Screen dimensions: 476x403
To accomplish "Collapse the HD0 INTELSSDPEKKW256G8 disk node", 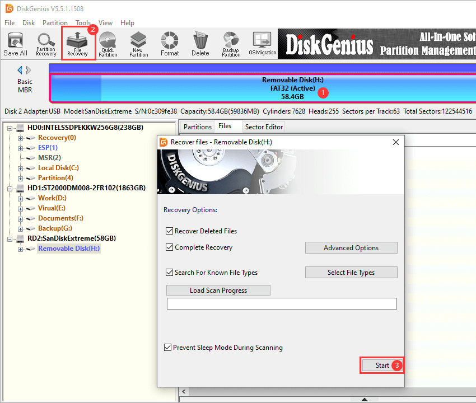I will (10, 128).
